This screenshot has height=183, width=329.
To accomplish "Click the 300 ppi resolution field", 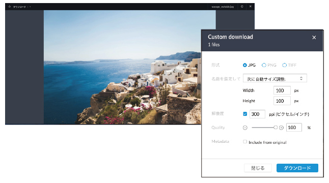I will pyautogui.click(x=257, y=114).
